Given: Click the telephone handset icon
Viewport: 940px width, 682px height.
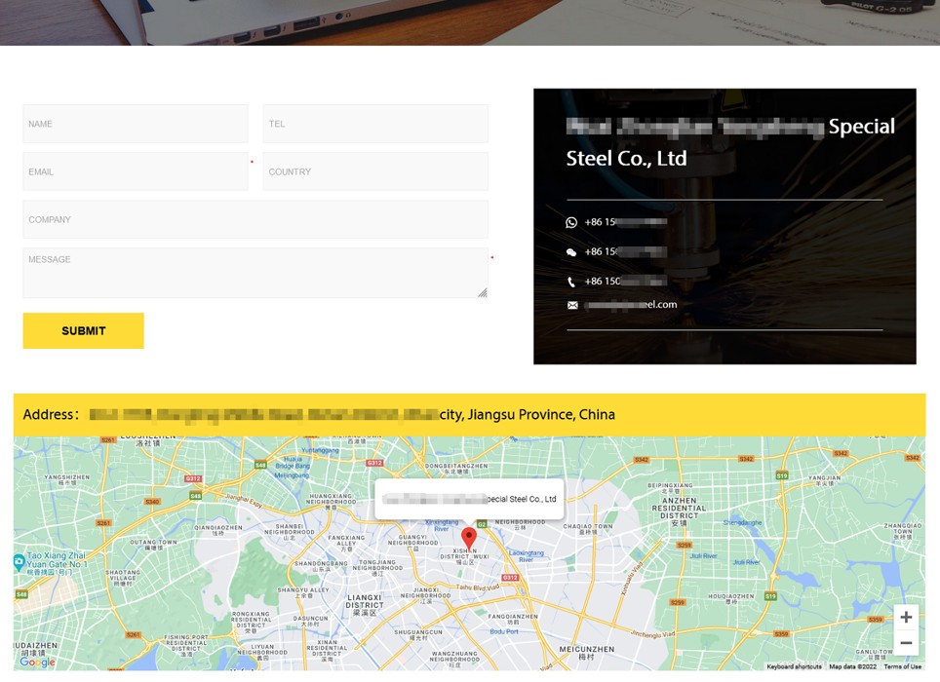Looking at the screenshot, I should pos(571,282).
